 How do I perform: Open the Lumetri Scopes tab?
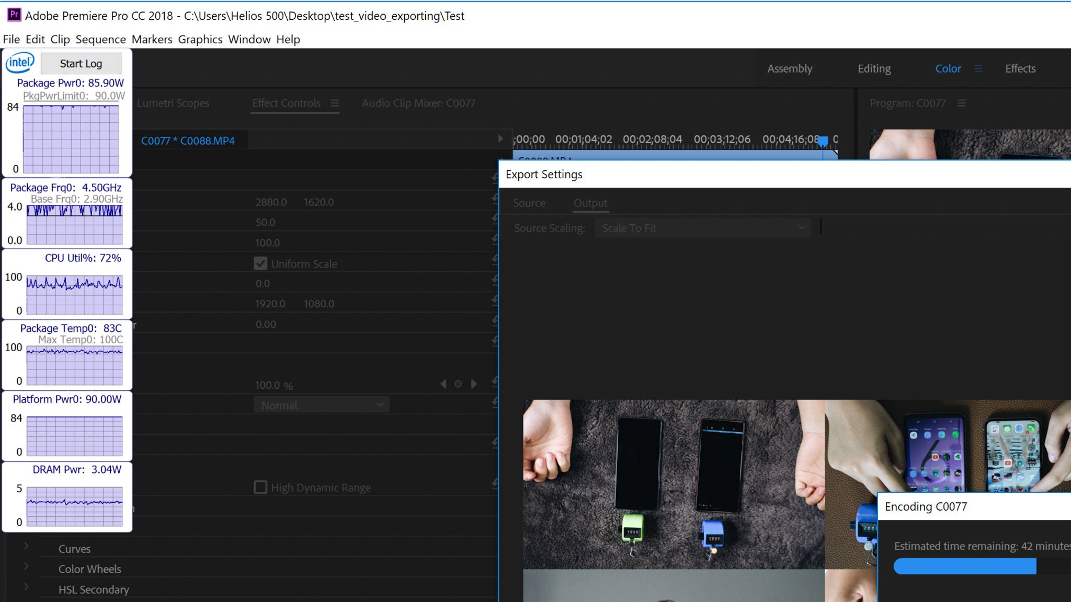(x=173, y=103)
